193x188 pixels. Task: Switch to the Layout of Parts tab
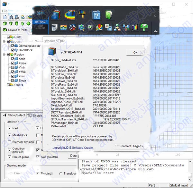(x=15, y=30)
